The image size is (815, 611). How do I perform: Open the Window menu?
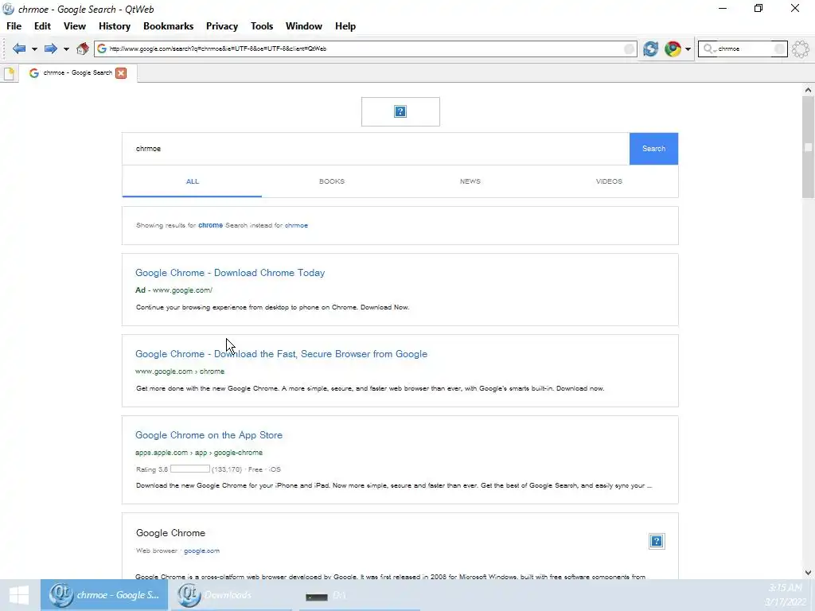[x=304, y=26]
